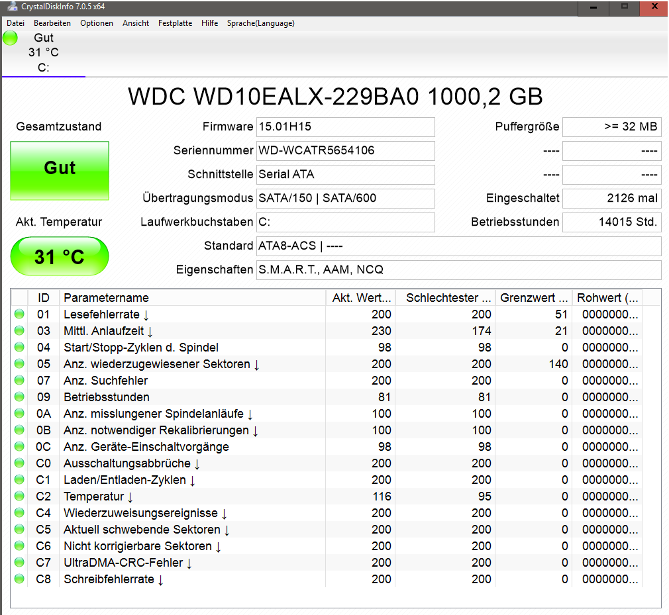Click the Schnittstelle field Serial ATA
669x615 pixels.
point(345,174)
